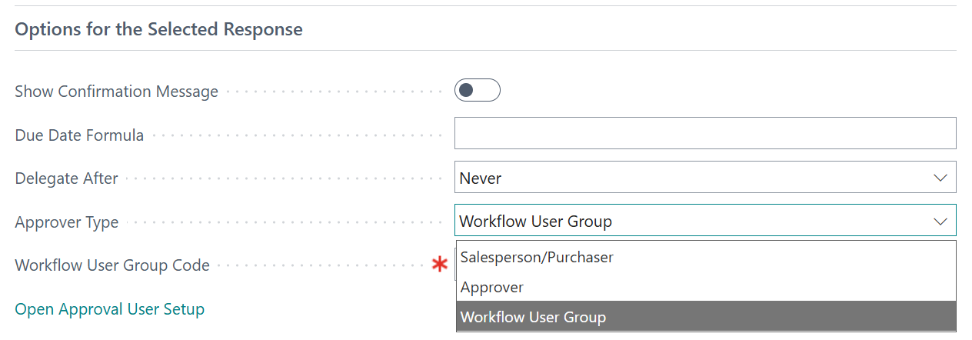Select the highlighted Workflow User Group option
Screen dimensions: 972x340
(706, 316)
